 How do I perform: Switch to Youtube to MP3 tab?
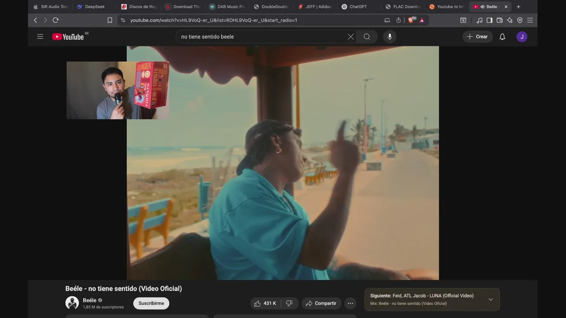[447, 7]
